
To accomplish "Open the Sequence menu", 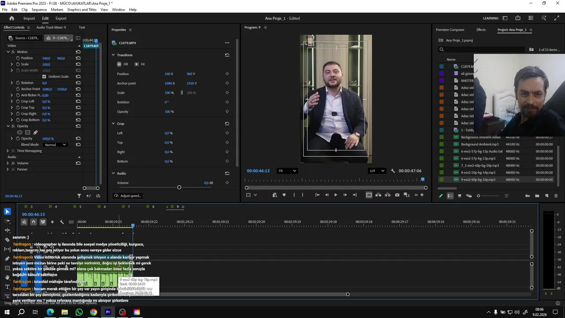I will pos(39,9).
